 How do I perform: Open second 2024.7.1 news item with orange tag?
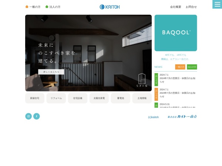click(x=176, y=94)
